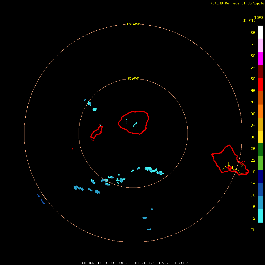Click the legend value label 42
The image size is (265, 265).
pyautogui.click(x=253, y=102)
